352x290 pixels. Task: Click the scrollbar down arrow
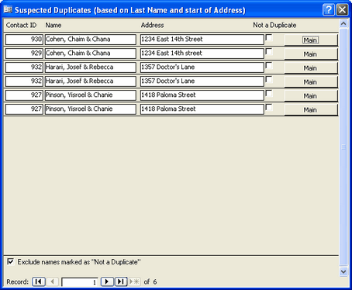343,271
